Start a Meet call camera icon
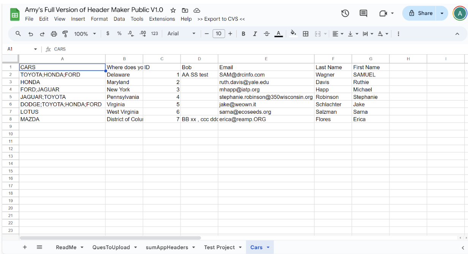Screen dimensions: 468x254 point(383,13)
